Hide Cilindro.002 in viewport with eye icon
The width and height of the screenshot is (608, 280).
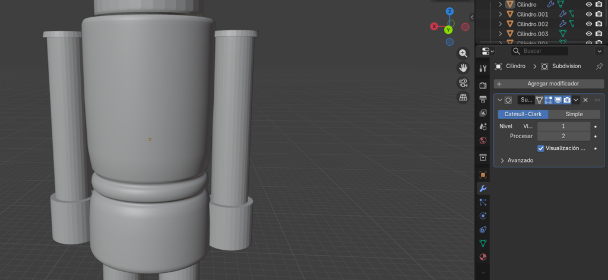[x=588, y=24]
